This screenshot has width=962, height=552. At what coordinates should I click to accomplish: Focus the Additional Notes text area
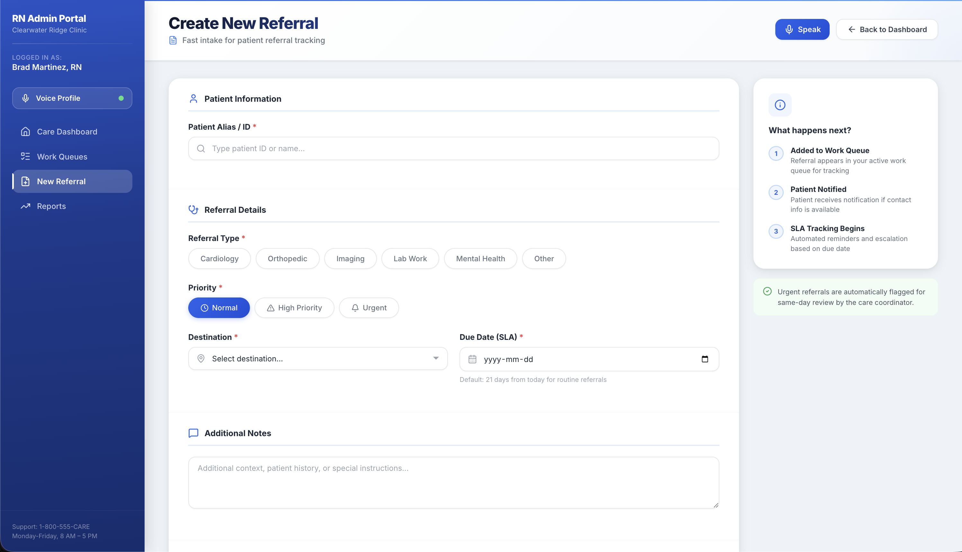(453, 482)
